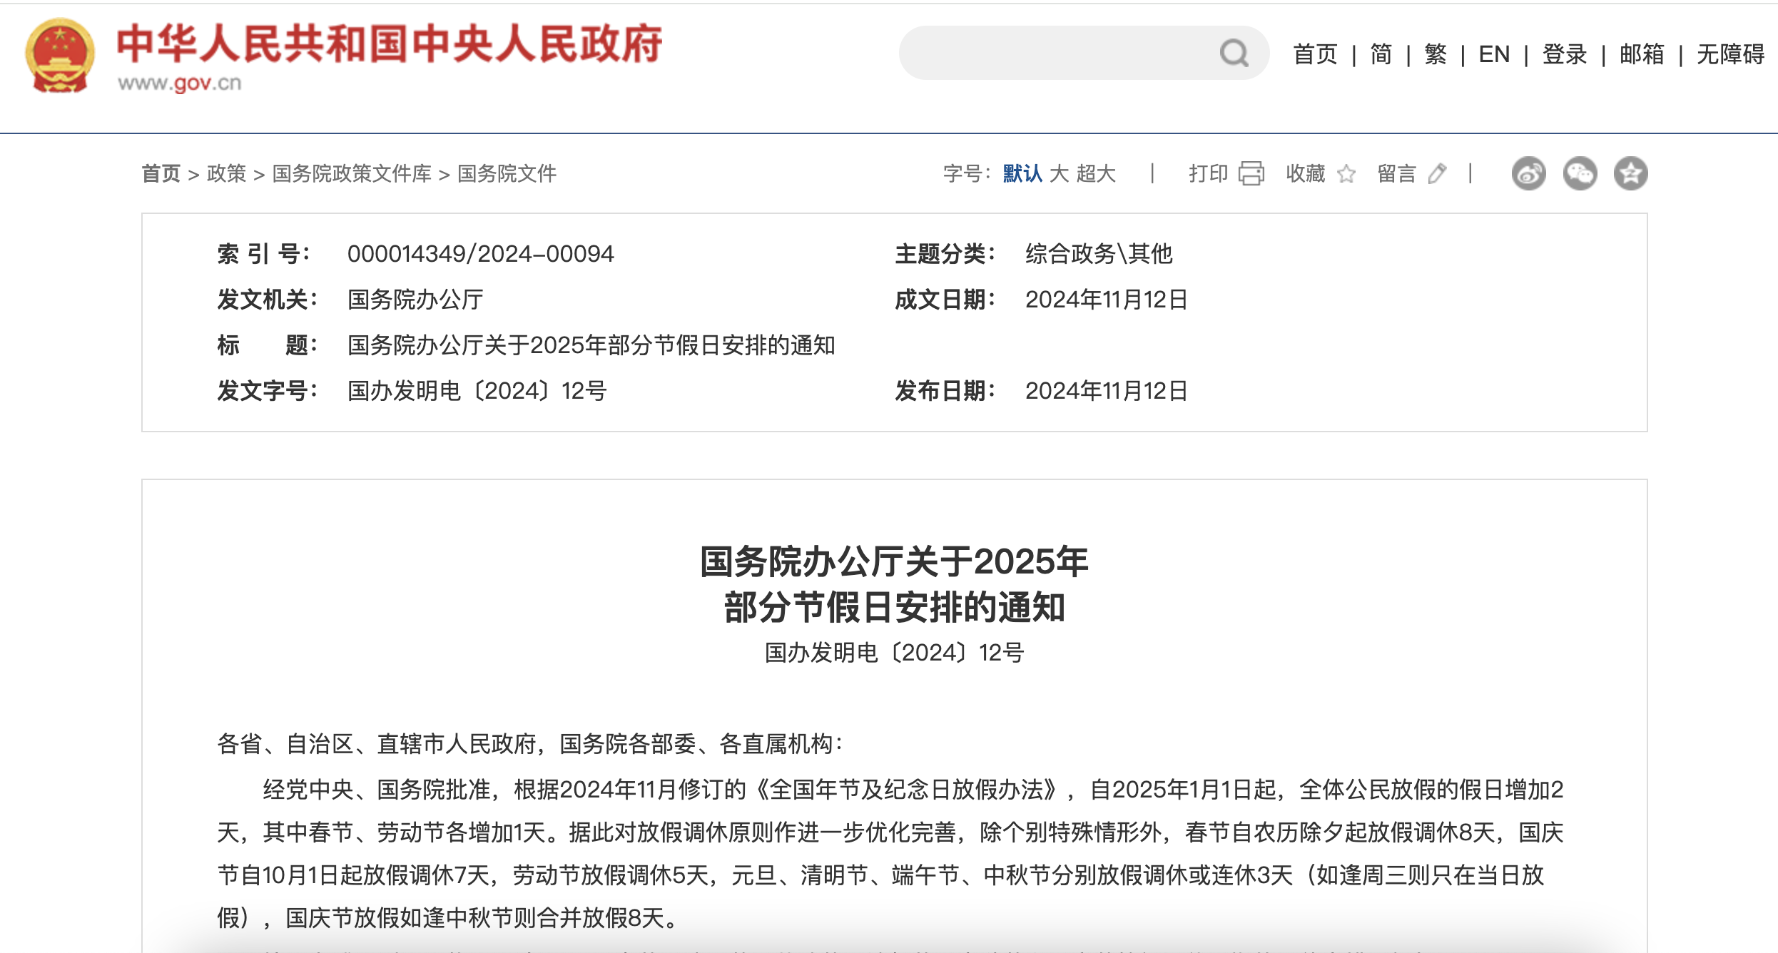Click the search magnifier icon
The image size is (1778, 953).
point(1234,53)
